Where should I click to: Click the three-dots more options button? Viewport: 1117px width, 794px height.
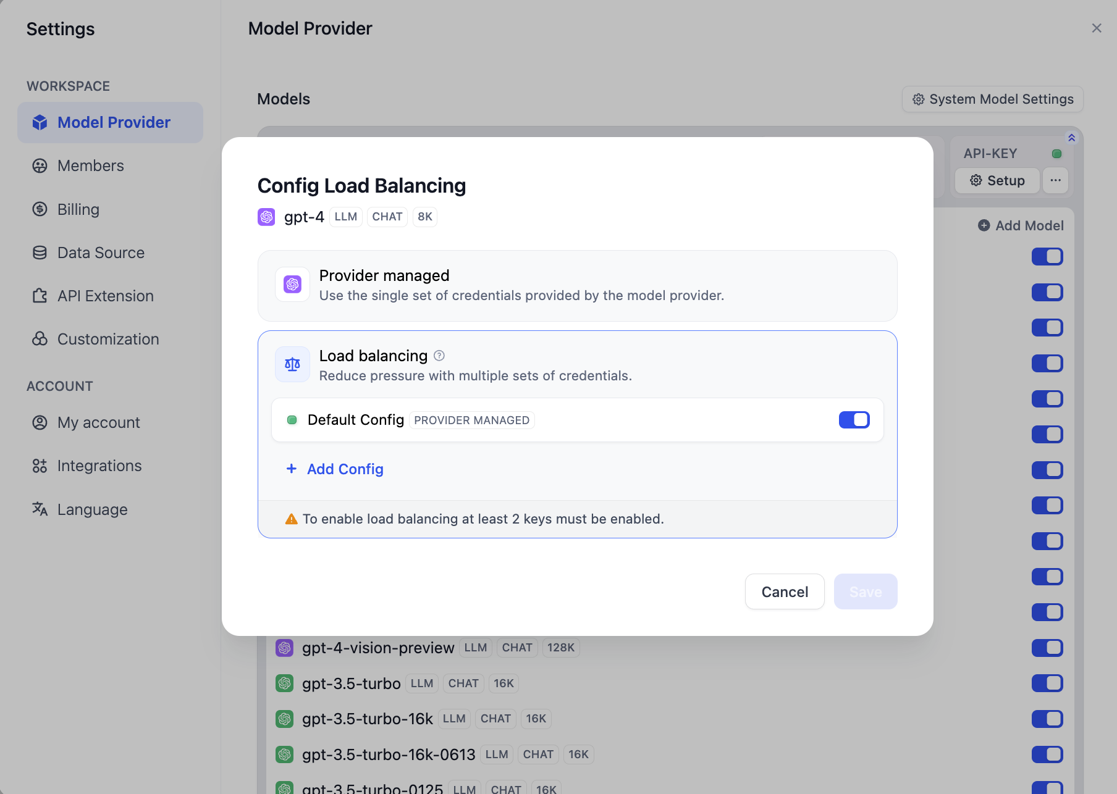coord(1055,180)
